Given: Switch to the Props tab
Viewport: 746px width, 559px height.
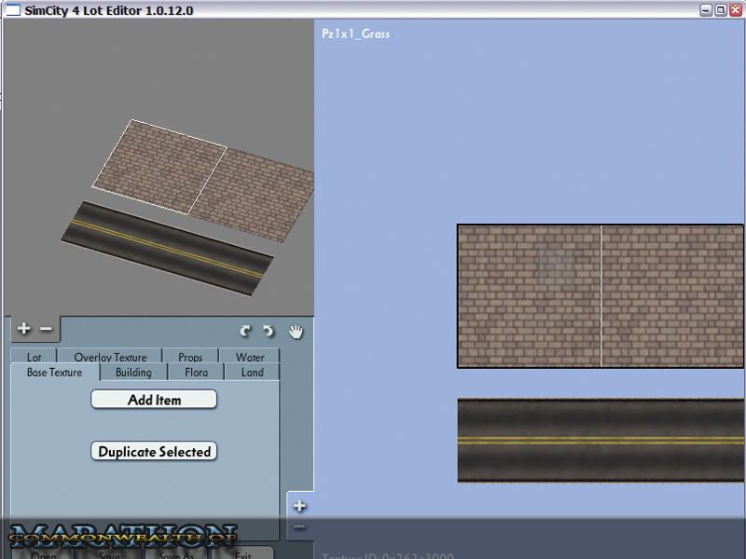Looking at the screenshot, I should point(190,357).
